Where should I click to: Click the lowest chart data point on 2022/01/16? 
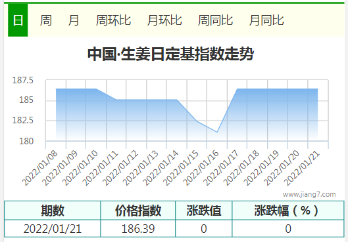coord(217,132)
